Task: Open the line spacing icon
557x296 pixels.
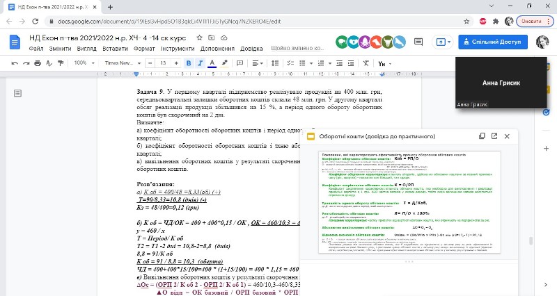Action: (x=275, y=63)
